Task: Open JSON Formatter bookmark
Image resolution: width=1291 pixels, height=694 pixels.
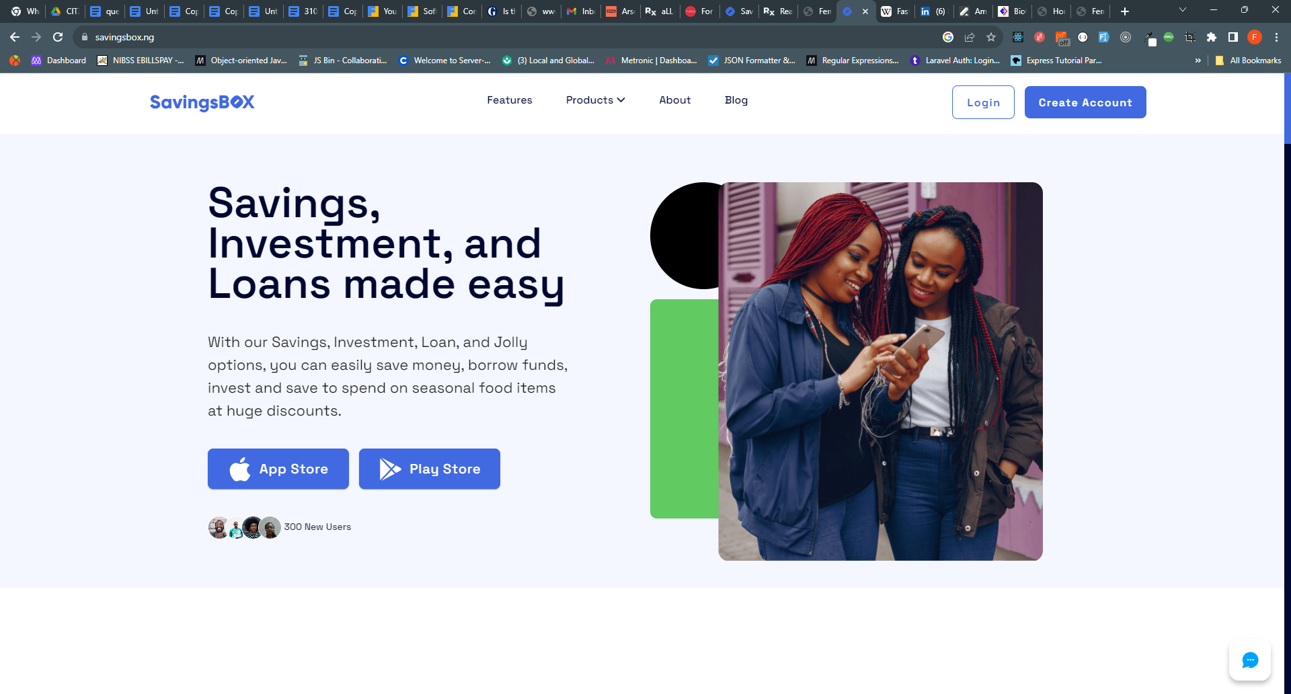Action: [752, 61]
